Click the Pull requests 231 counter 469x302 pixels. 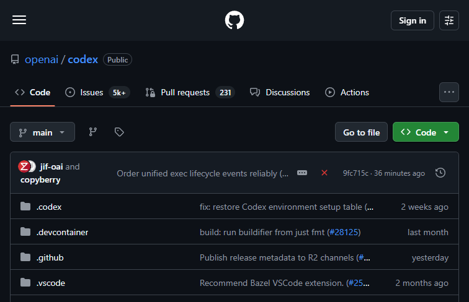(225, 92)
